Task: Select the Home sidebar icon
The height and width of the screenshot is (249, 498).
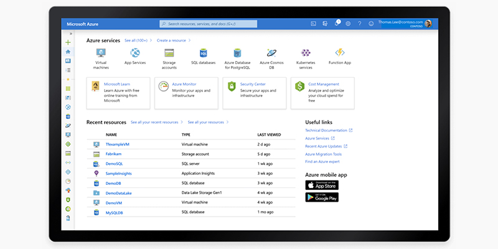Action: (68, 52)
